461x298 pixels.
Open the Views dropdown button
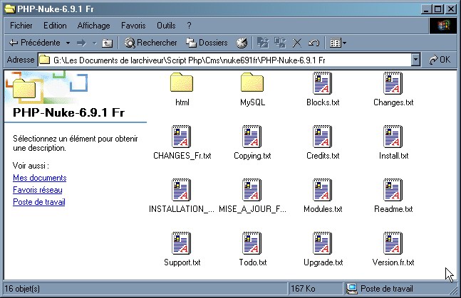click(x=338, y=43)
